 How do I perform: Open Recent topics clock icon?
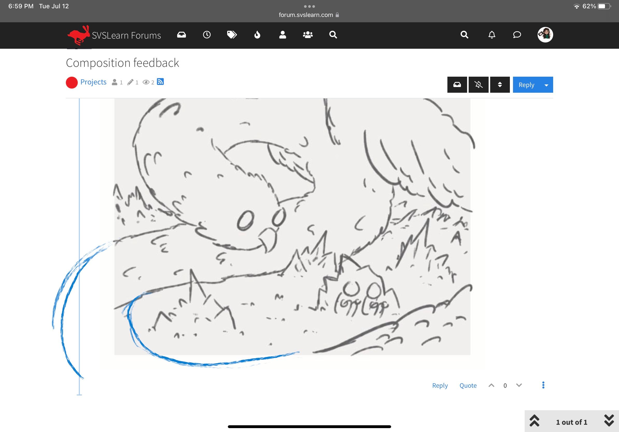click(x=207, y=35)
